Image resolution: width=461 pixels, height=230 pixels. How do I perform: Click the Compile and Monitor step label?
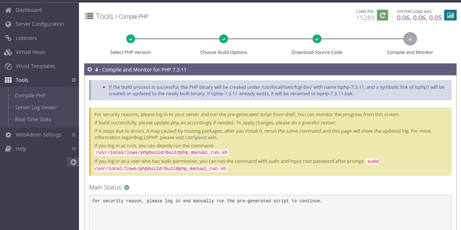(410, 52)
